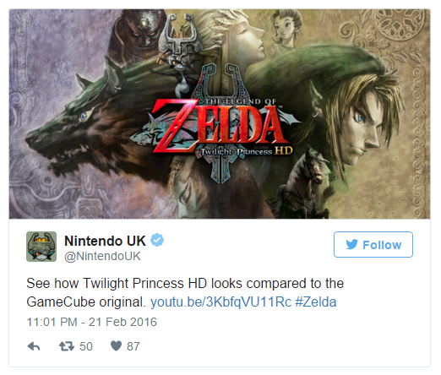The image size is (441, 375).
Task: Open the 11:01 PM - 21 Feb 2016 timestamp
Action: tap(92, 322)
